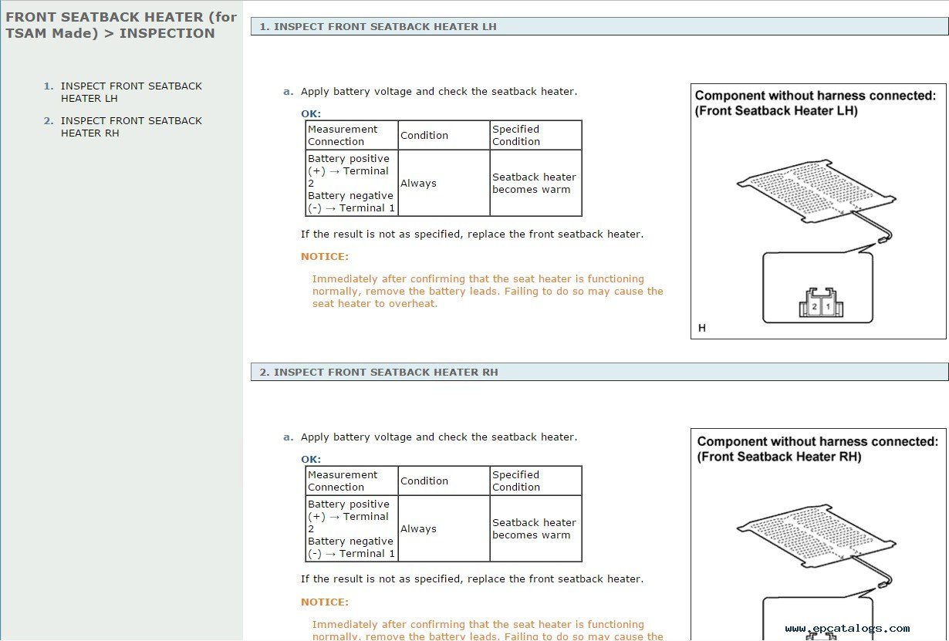949x641 pixels.
Task: Click section header 1. Inspect Front Seatback Heater LH
Action: [377, 26]
